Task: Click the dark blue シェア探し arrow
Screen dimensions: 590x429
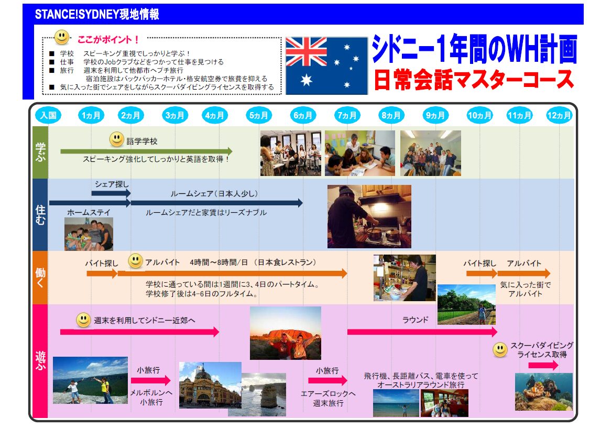Action: (x=111, y=193)
